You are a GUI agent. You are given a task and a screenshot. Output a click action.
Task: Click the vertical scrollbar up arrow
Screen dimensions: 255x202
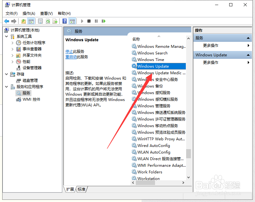coord(188,39)
